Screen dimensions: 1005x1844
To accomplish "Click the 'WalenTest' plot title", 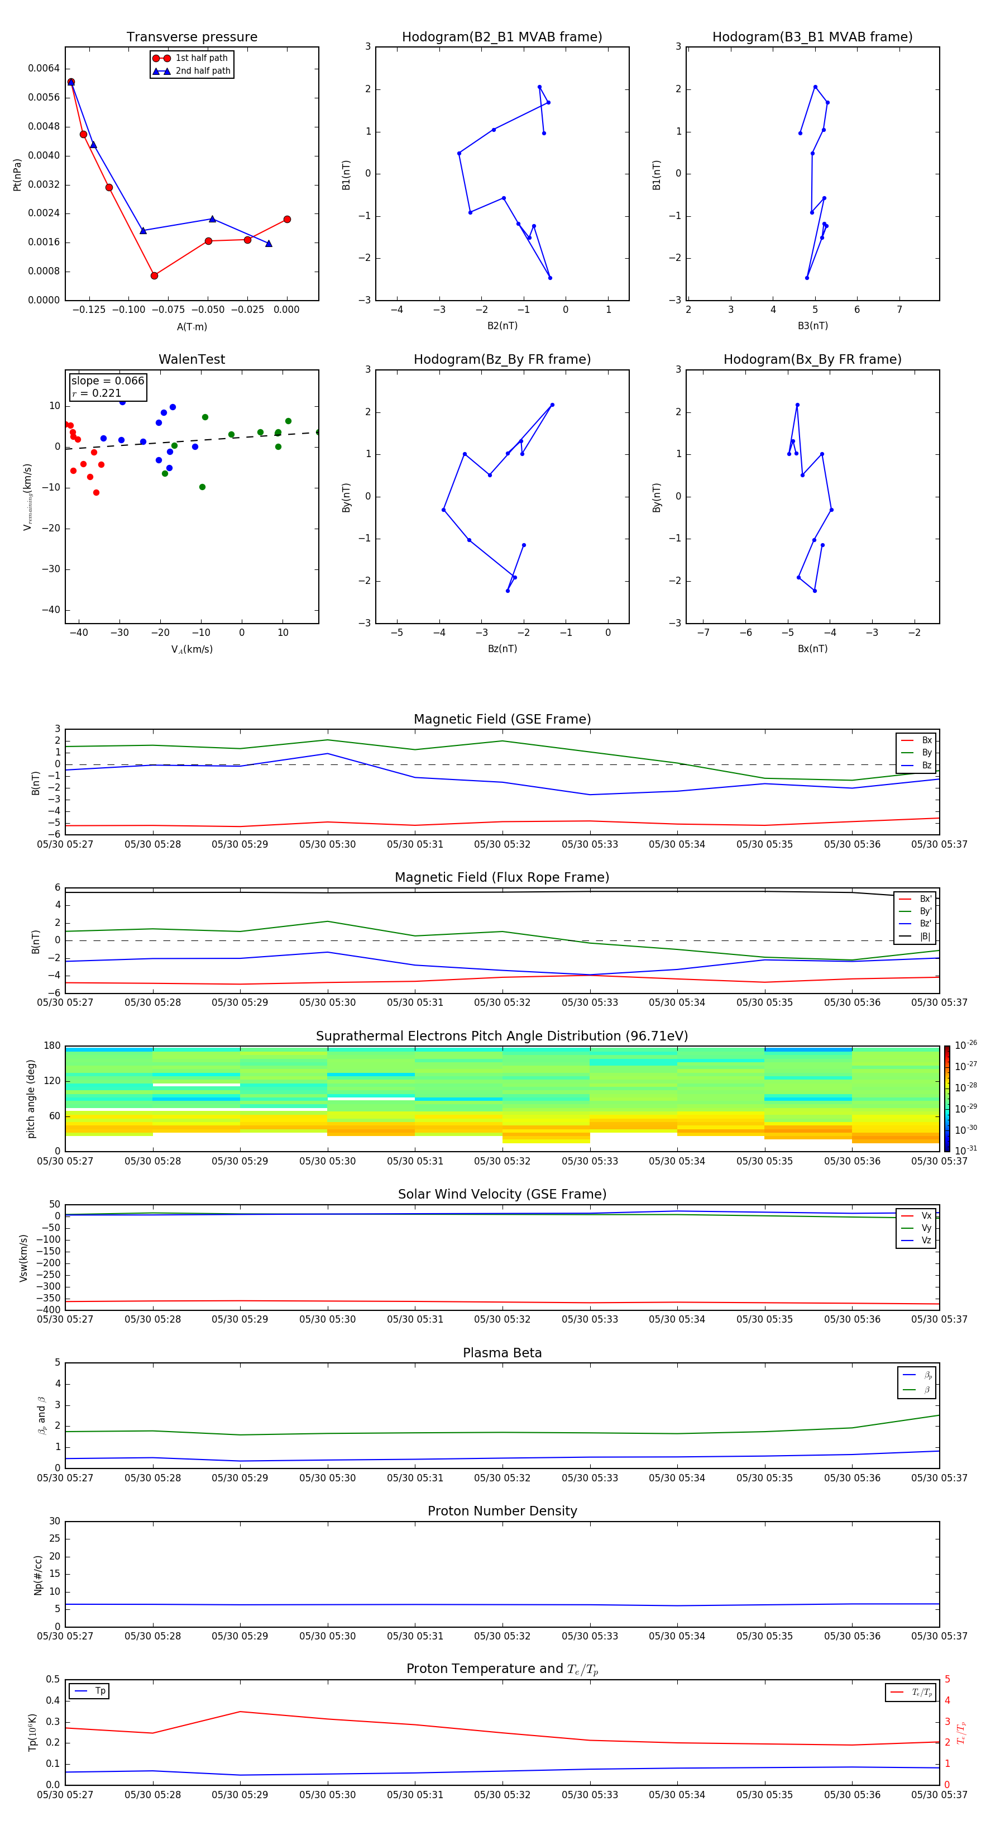I will [x=192, y=359].
